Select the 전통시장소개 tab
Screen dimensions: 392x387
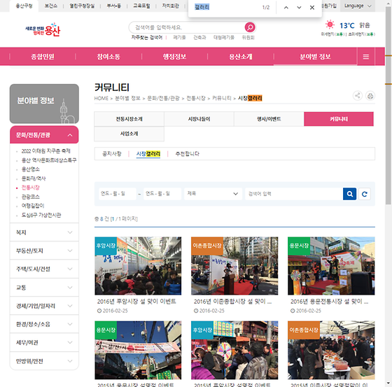129,119
